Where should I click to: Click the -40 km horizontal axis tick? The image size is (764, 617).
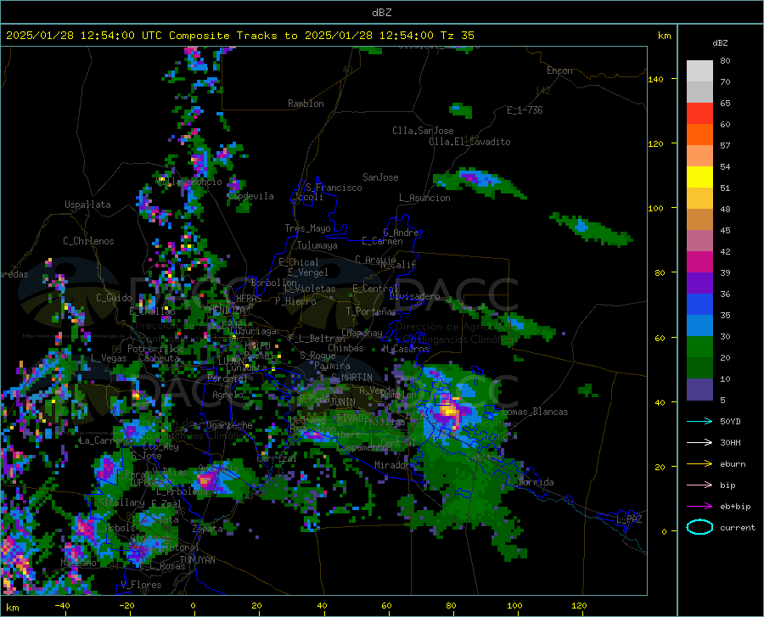point(62,606)
